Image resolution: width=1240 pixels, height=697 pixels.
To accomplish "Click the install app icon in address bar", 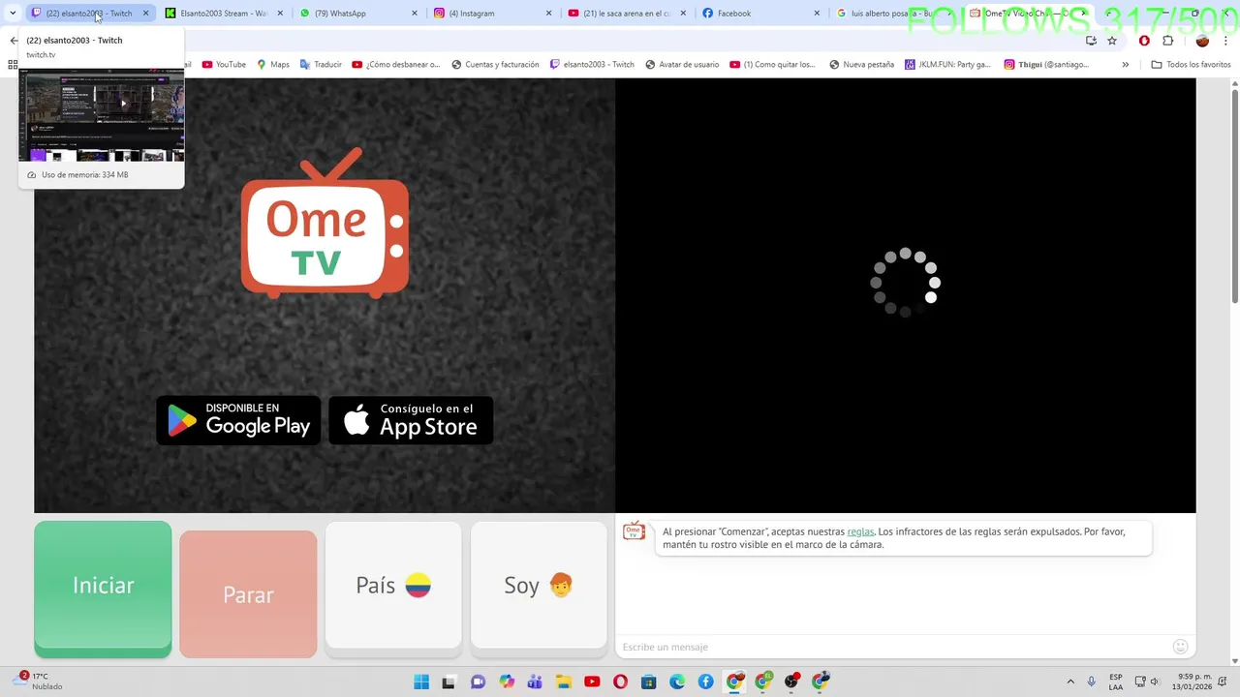I will (x=1091, y=41).
